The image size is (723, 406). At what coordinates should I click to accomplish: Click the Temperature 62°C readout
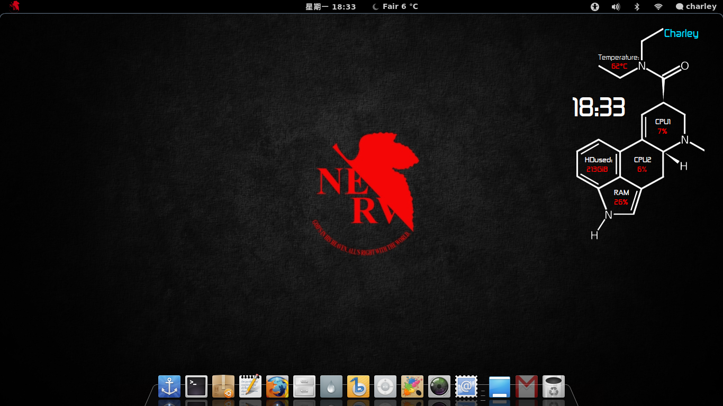coord(619,62)
